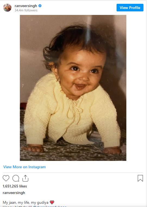Click the baby's face in the photo
Viewport: 147px width, 207px height.
click(x=81, y=75)
